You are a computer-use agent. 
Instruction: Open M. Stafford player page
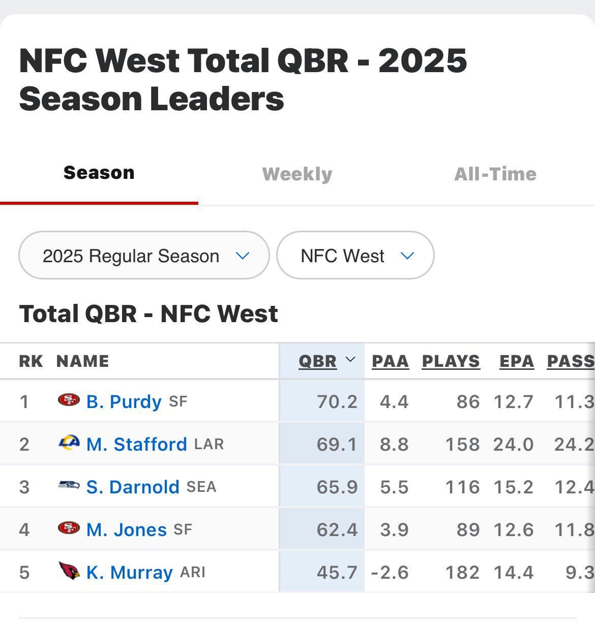coord(136,445)
